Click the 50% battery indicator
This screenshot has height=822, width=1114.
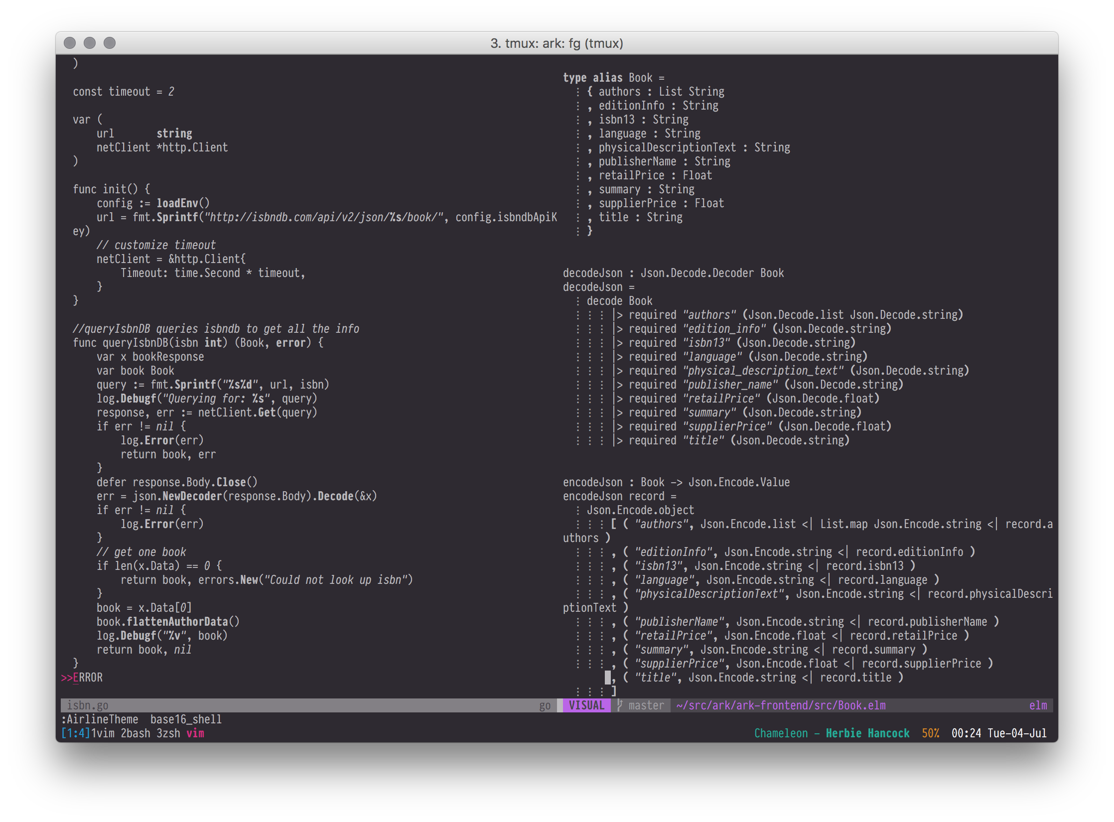point(930,733)
